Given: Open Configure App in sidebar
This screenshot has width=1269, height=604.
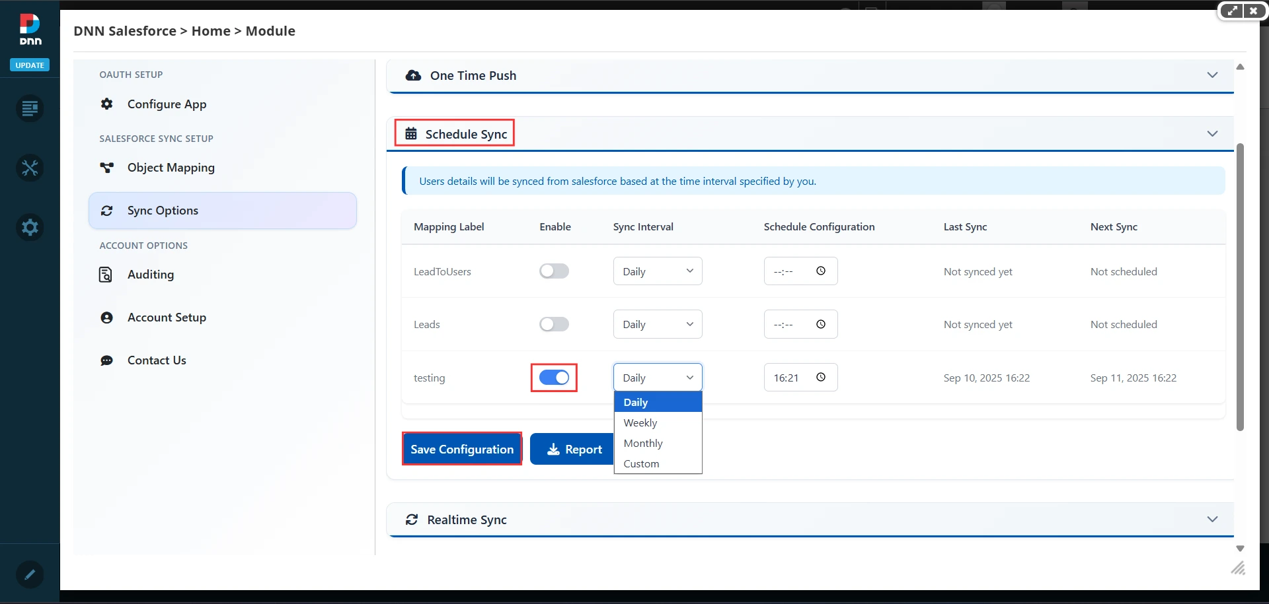Looking at the screenshot, I should point(223,104).
